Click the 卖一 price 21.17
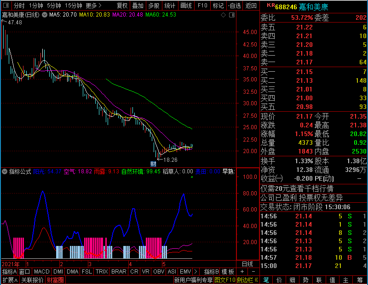This screenshot has width=368, height=285. coord(305,62)
